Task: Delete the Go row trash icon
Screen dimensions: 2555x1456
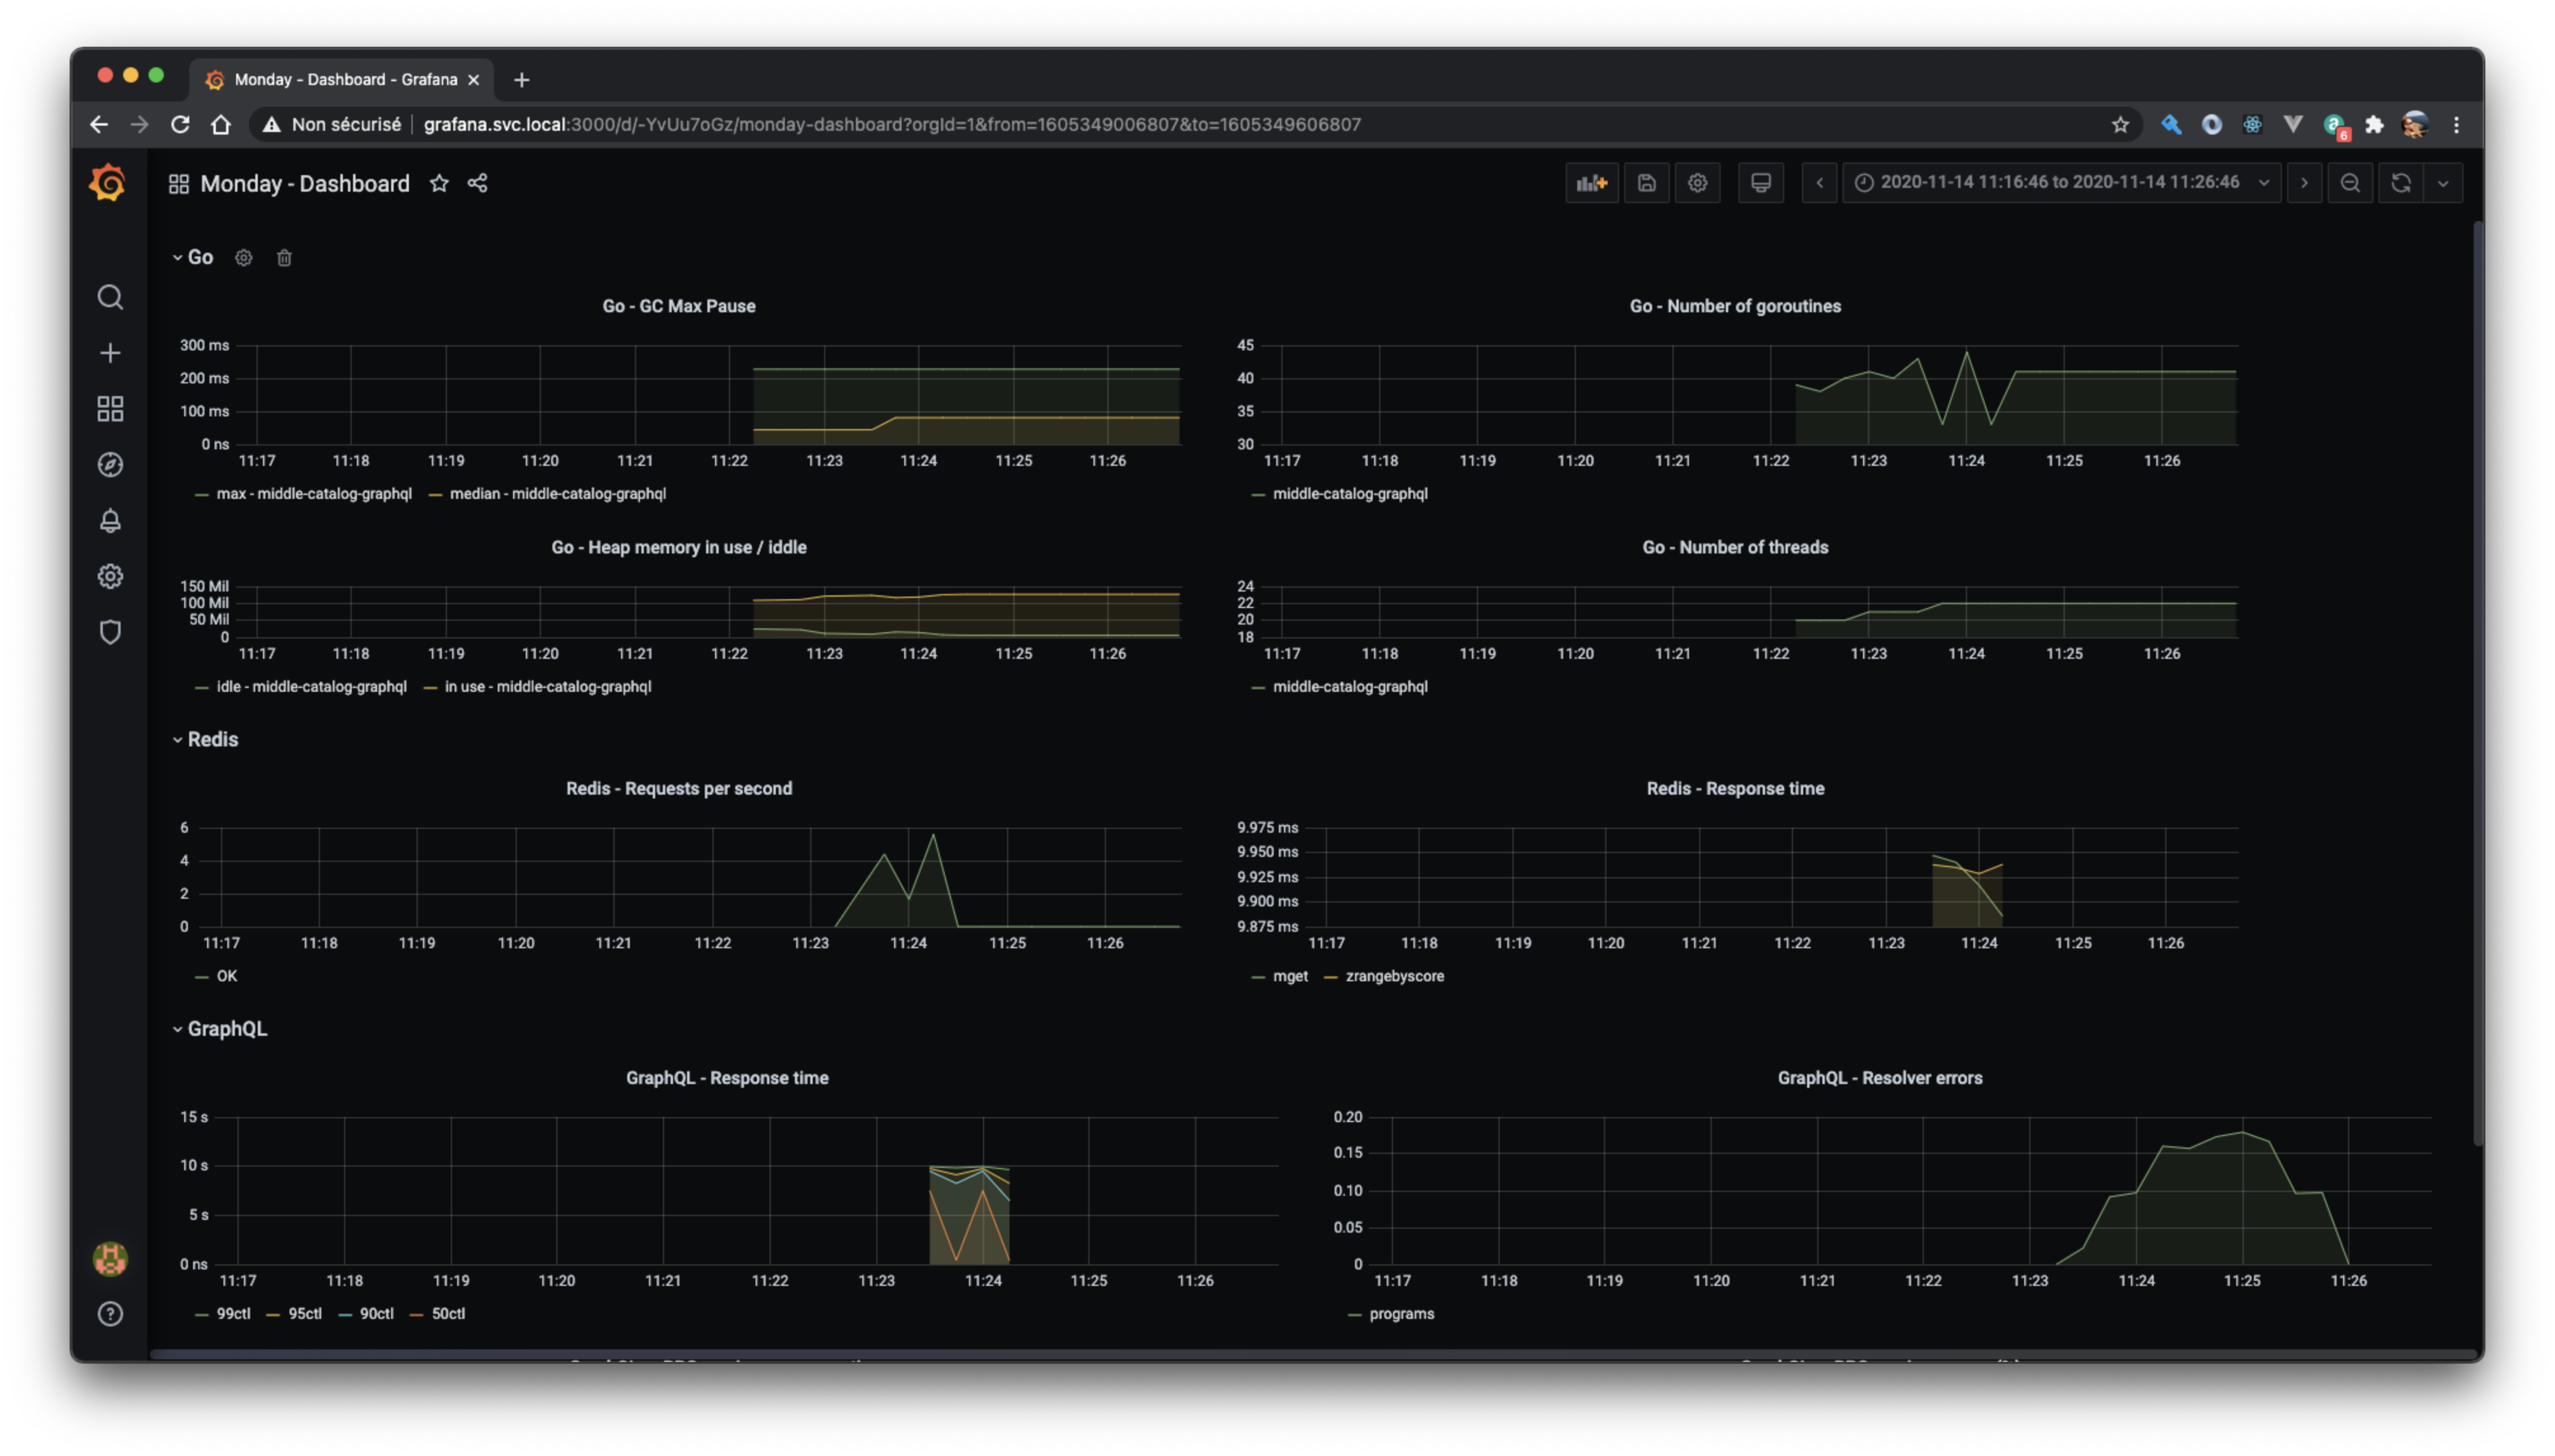Action: (284, 258)
